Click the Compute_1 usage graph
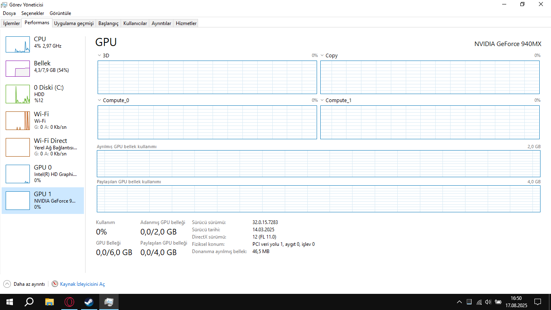Image resolution: width=551 pixels, height=310 pixels. [x=430, y=122]
